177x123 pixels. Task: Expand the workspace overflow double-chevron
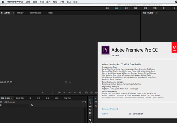tap(175, 8)
